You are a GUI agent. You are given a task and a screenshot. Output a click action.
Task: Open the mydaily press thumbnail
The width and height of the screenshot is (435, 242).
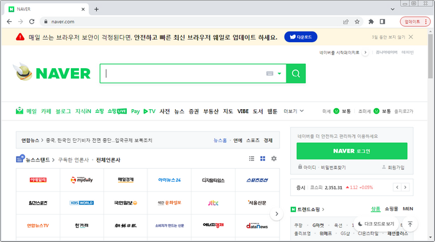coord(81,180)
